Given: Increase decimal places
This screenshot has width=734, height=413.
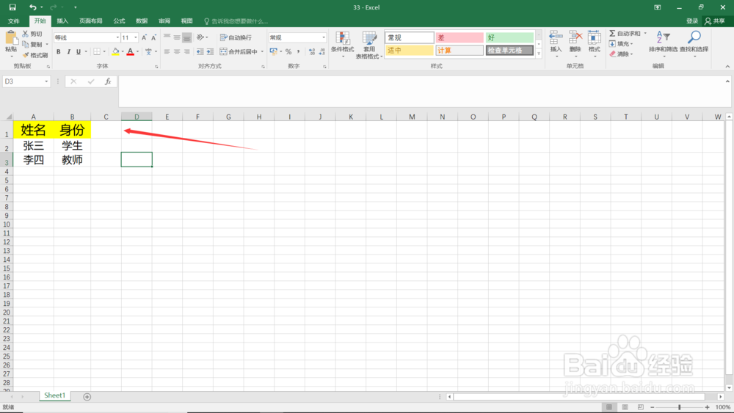Looking at the screenshot, I should pyautogui.click(x=312, y=52).
